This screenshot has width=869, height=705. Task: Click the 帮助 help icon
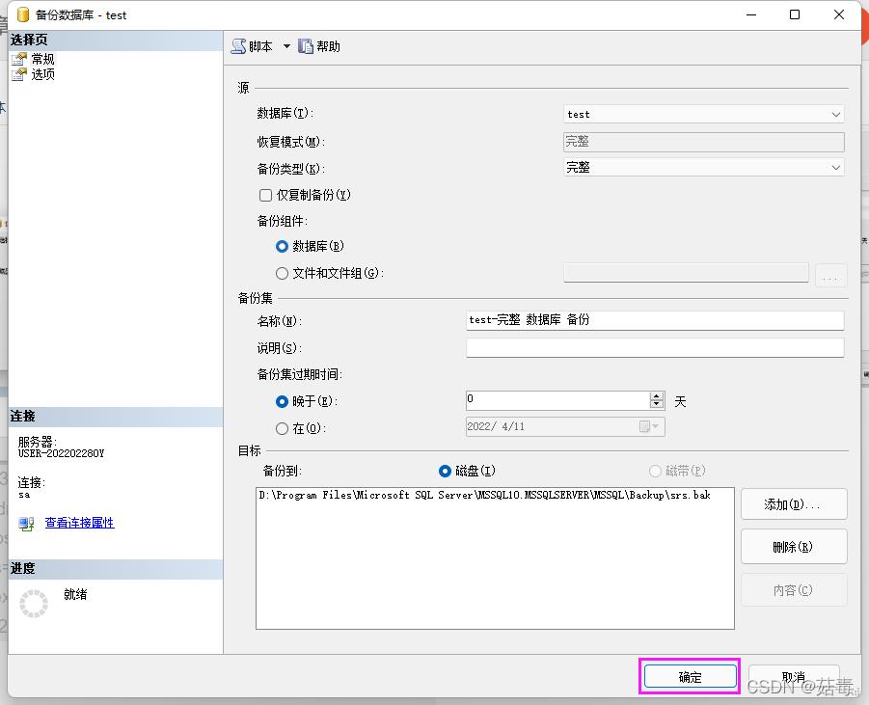[306, 46]
